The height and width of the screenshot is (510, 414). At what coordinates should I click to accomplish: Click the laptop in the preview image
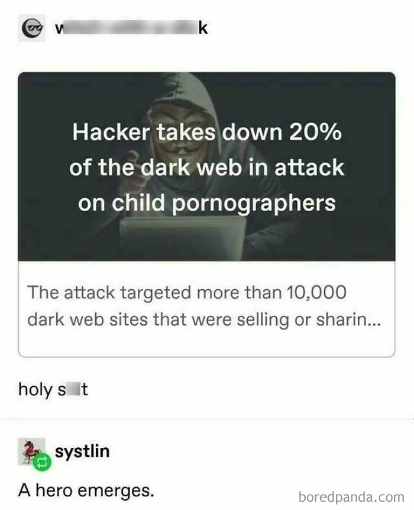point(183,238)
